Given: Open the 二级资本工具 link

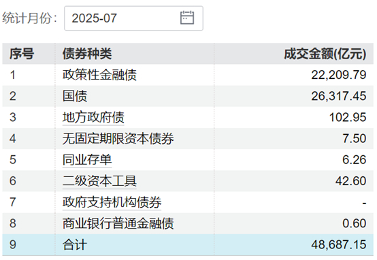Looking at the screenshot, I should (x=99, y=181).
